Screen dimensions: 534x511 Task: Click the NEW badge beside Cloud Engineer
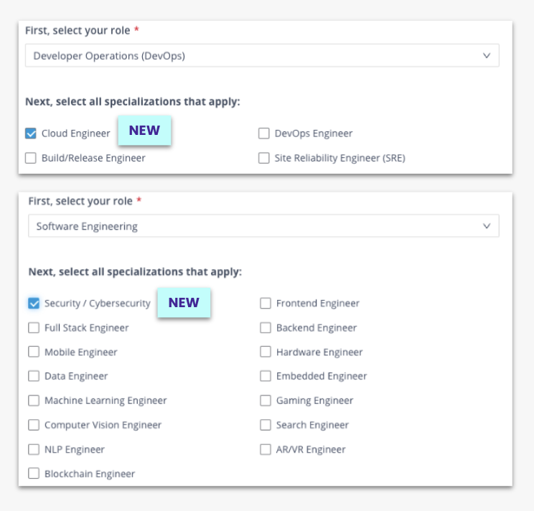[x=144, y=131]
